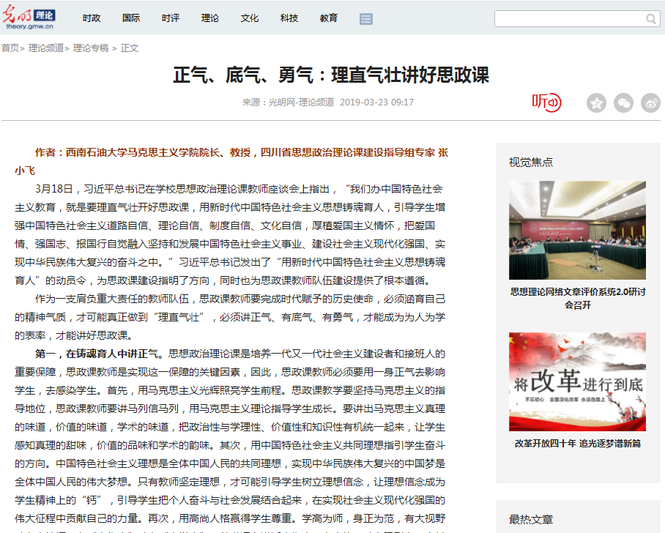Screen dimensions: 665x533
Task: Click the star favorite share icon
Action: pos(596,103)
